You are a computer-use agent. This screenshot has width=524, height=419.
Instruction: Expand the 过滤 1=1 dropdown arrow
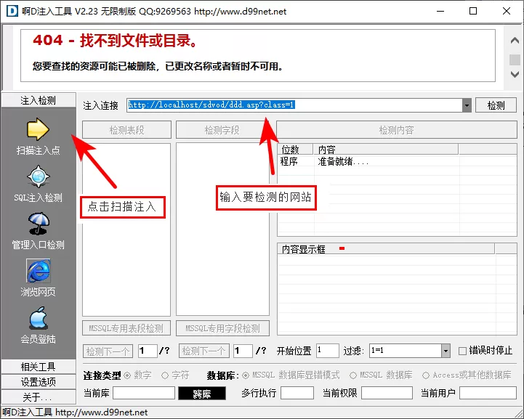click(446, 351)
